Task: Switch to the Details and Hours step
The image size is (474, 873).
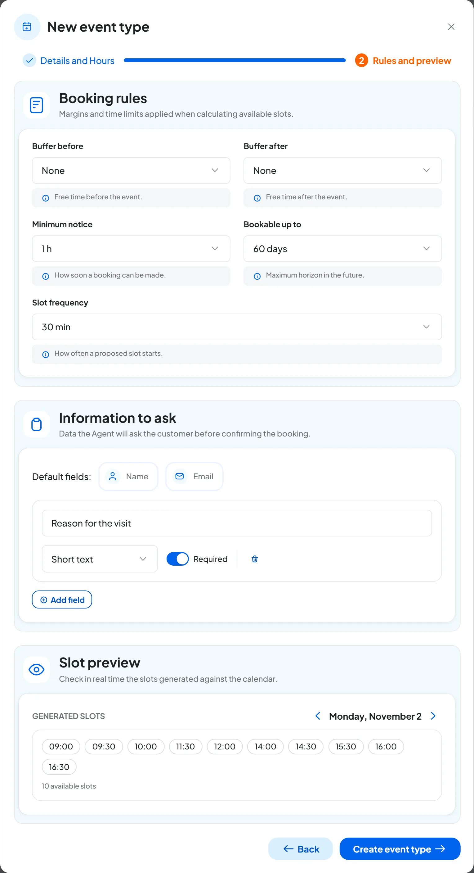Action: (x=69, y=61)
